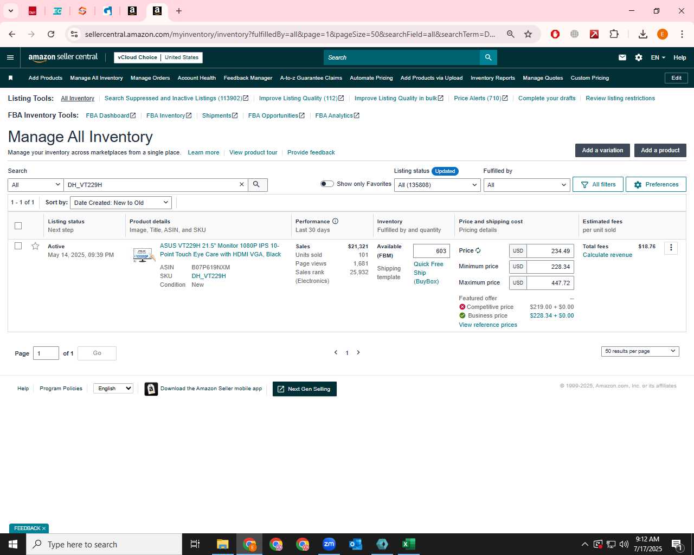694x555 pixels.
Task: Open the messages envelope icon
Action: point(622,57)
